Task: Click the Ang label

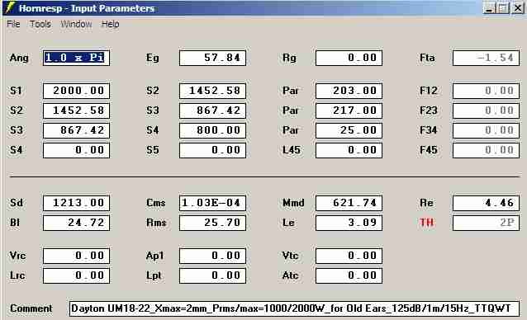Action: 19,58
